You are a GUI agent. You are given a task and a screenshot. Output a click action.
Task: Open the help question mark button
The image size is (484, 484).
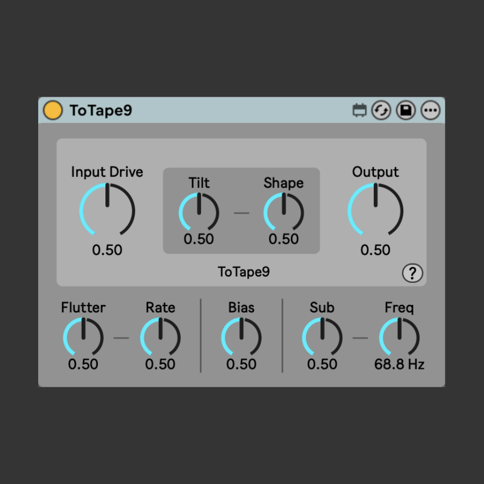tap(412, 273)
